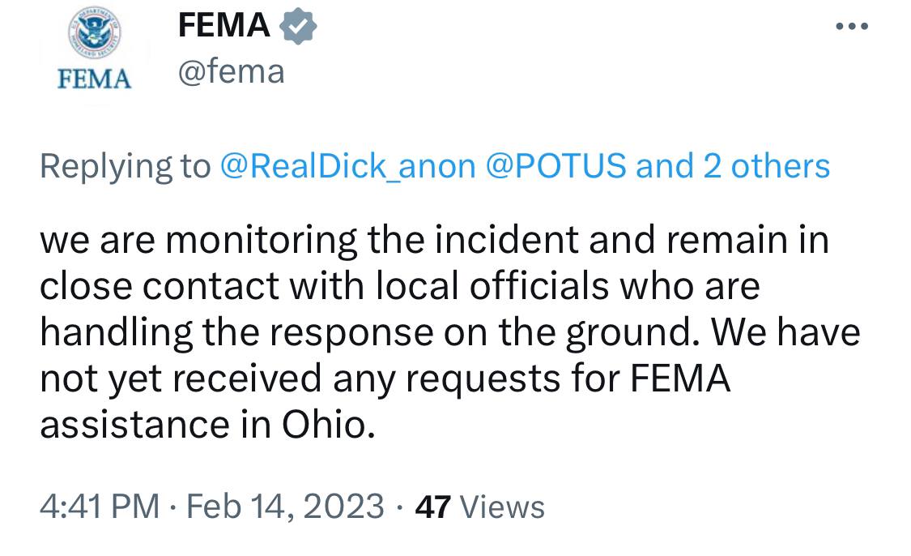Image resolution: width=911 pixels, height=556 pixels.
Task: Open the @POTUS mention link
Action: [555, 166]
